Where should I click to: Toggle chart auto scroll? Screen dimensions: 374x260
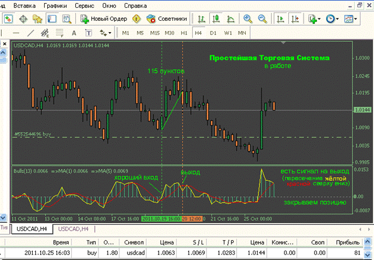(280, 19)
